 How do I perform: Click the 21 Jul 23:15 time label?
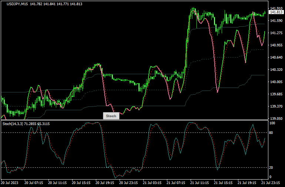(271, 183)
